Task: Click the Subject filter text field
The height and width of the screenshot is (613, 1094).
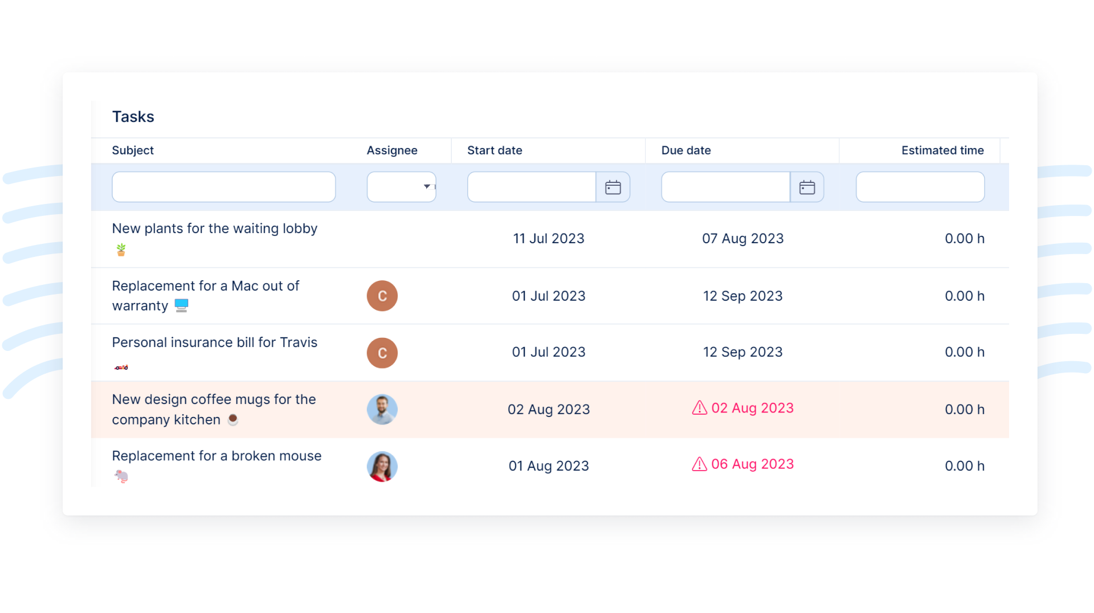Action: (223, 187)
